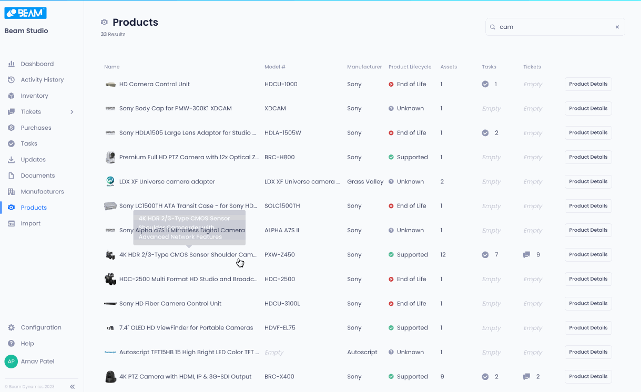Click the tasks checkmark icon in PXW-Z450 row

click(485, 255)
